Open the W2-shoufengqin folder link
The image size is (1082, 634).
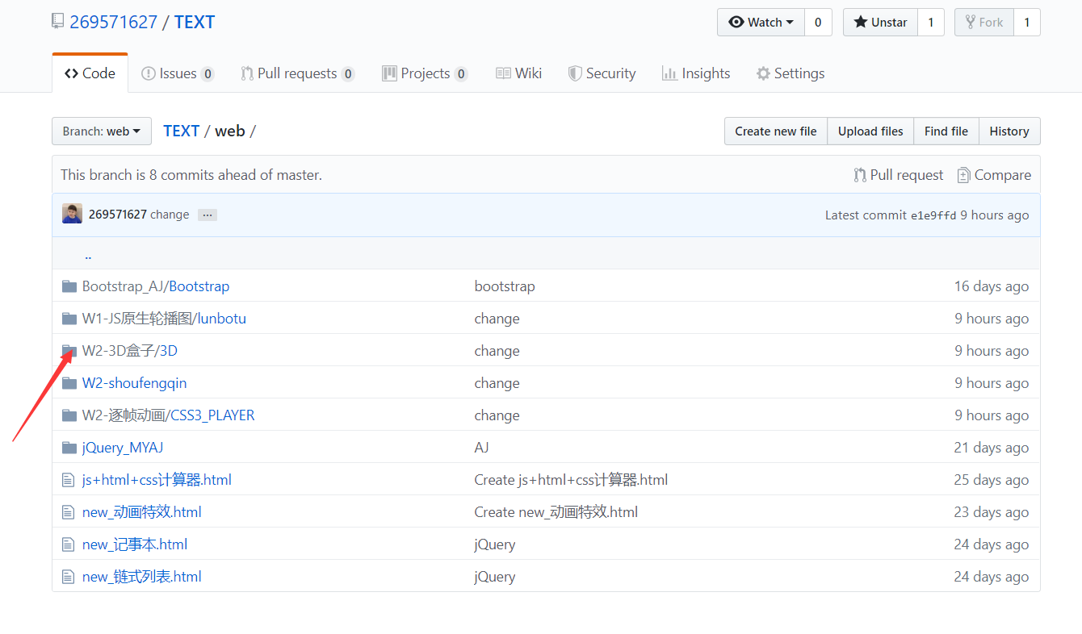coord(134,382)
